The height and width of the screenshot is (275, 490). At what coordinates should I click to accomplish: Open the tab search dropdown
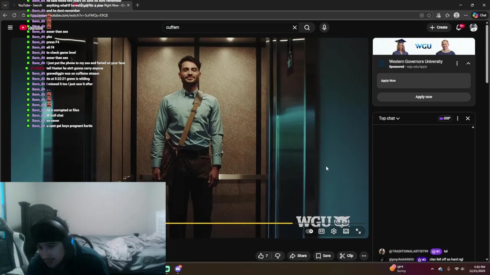tap(5, 5)
